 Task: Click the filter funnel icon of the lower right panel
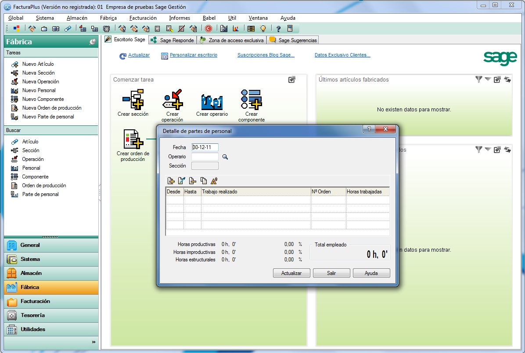click(x=479, y=150)
